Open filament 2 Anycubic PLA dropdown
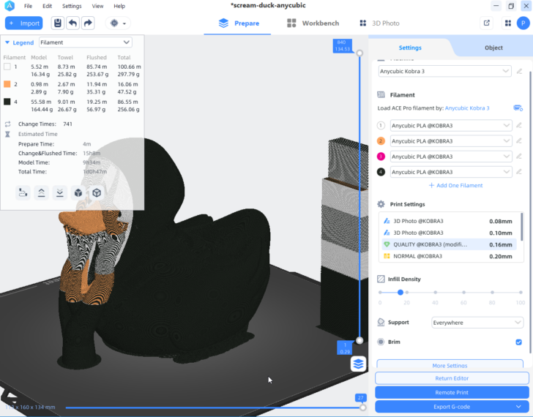 click(451, 141)
